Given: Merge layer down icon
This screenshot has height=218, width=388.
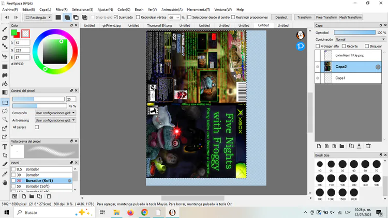Looking at the screenshot, I should tap(359, 146).
